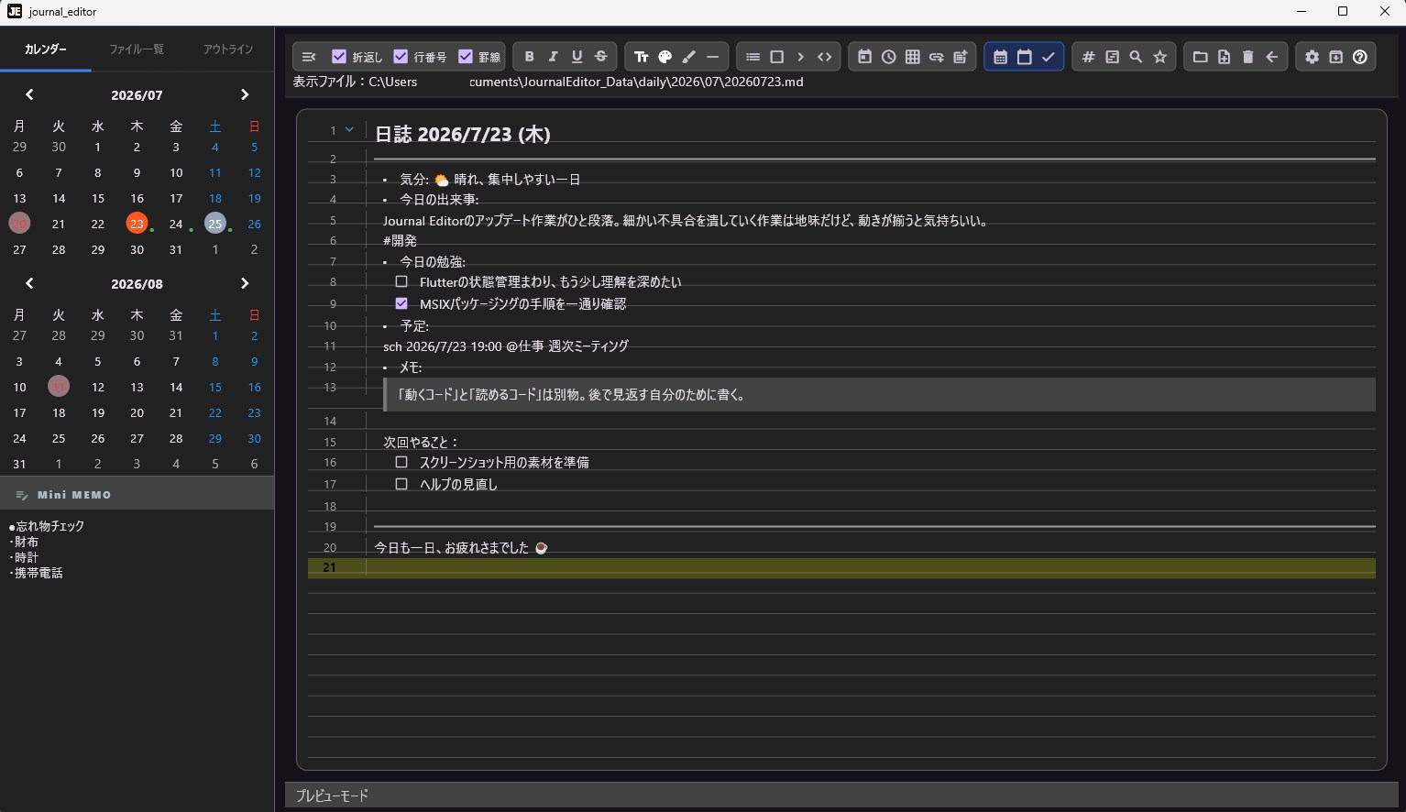Check the スクリーンショット用の素材を準備 checkbox
Image resolution: width=1406 pixels, height=812 pixels.
[x=401, y=462]
